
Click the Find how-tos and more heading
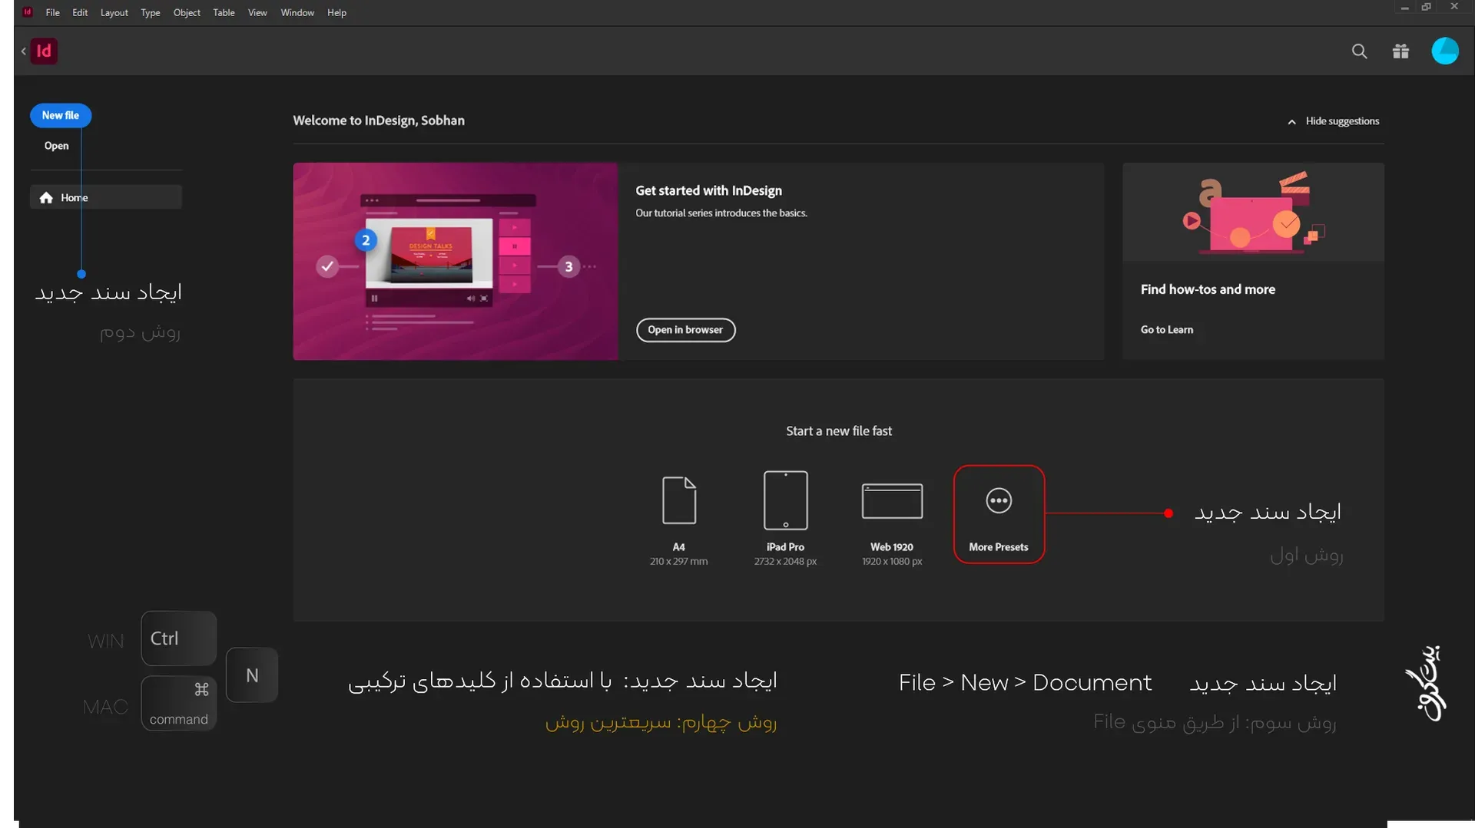click(1208, 289)
